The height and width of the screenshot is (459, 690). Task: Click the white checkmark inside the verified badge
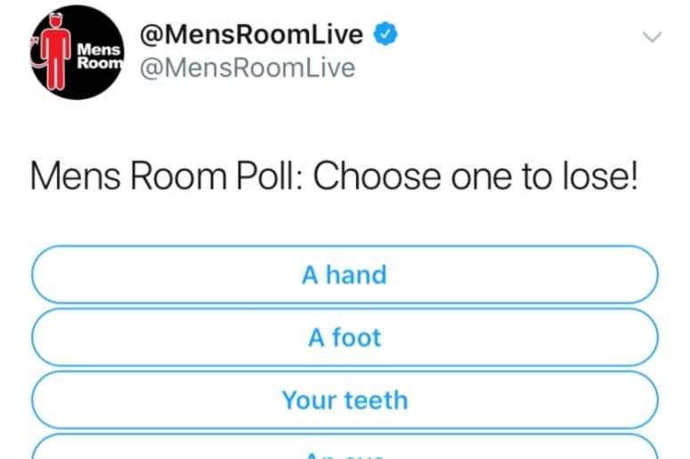pos(386,34)
